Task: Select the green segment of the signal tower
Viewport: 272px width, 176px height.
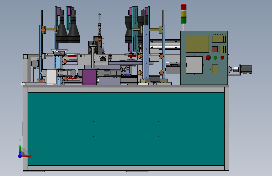Action: 184,20
